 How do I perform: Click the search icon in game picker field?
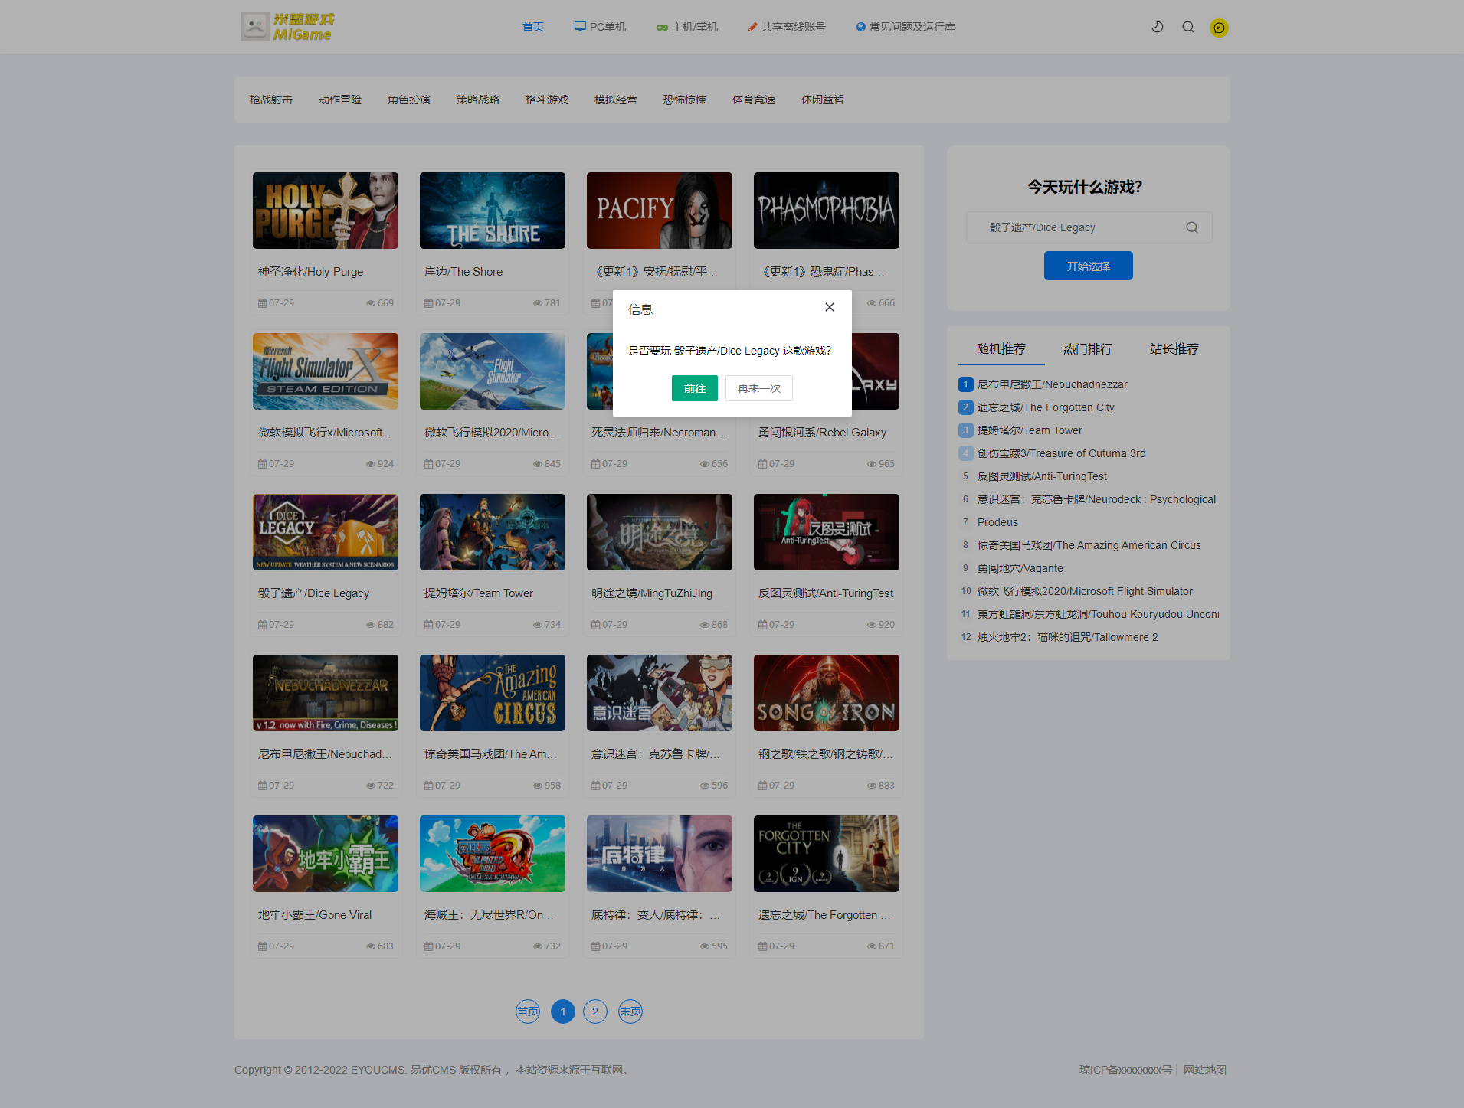click(x=1192, y=227)
